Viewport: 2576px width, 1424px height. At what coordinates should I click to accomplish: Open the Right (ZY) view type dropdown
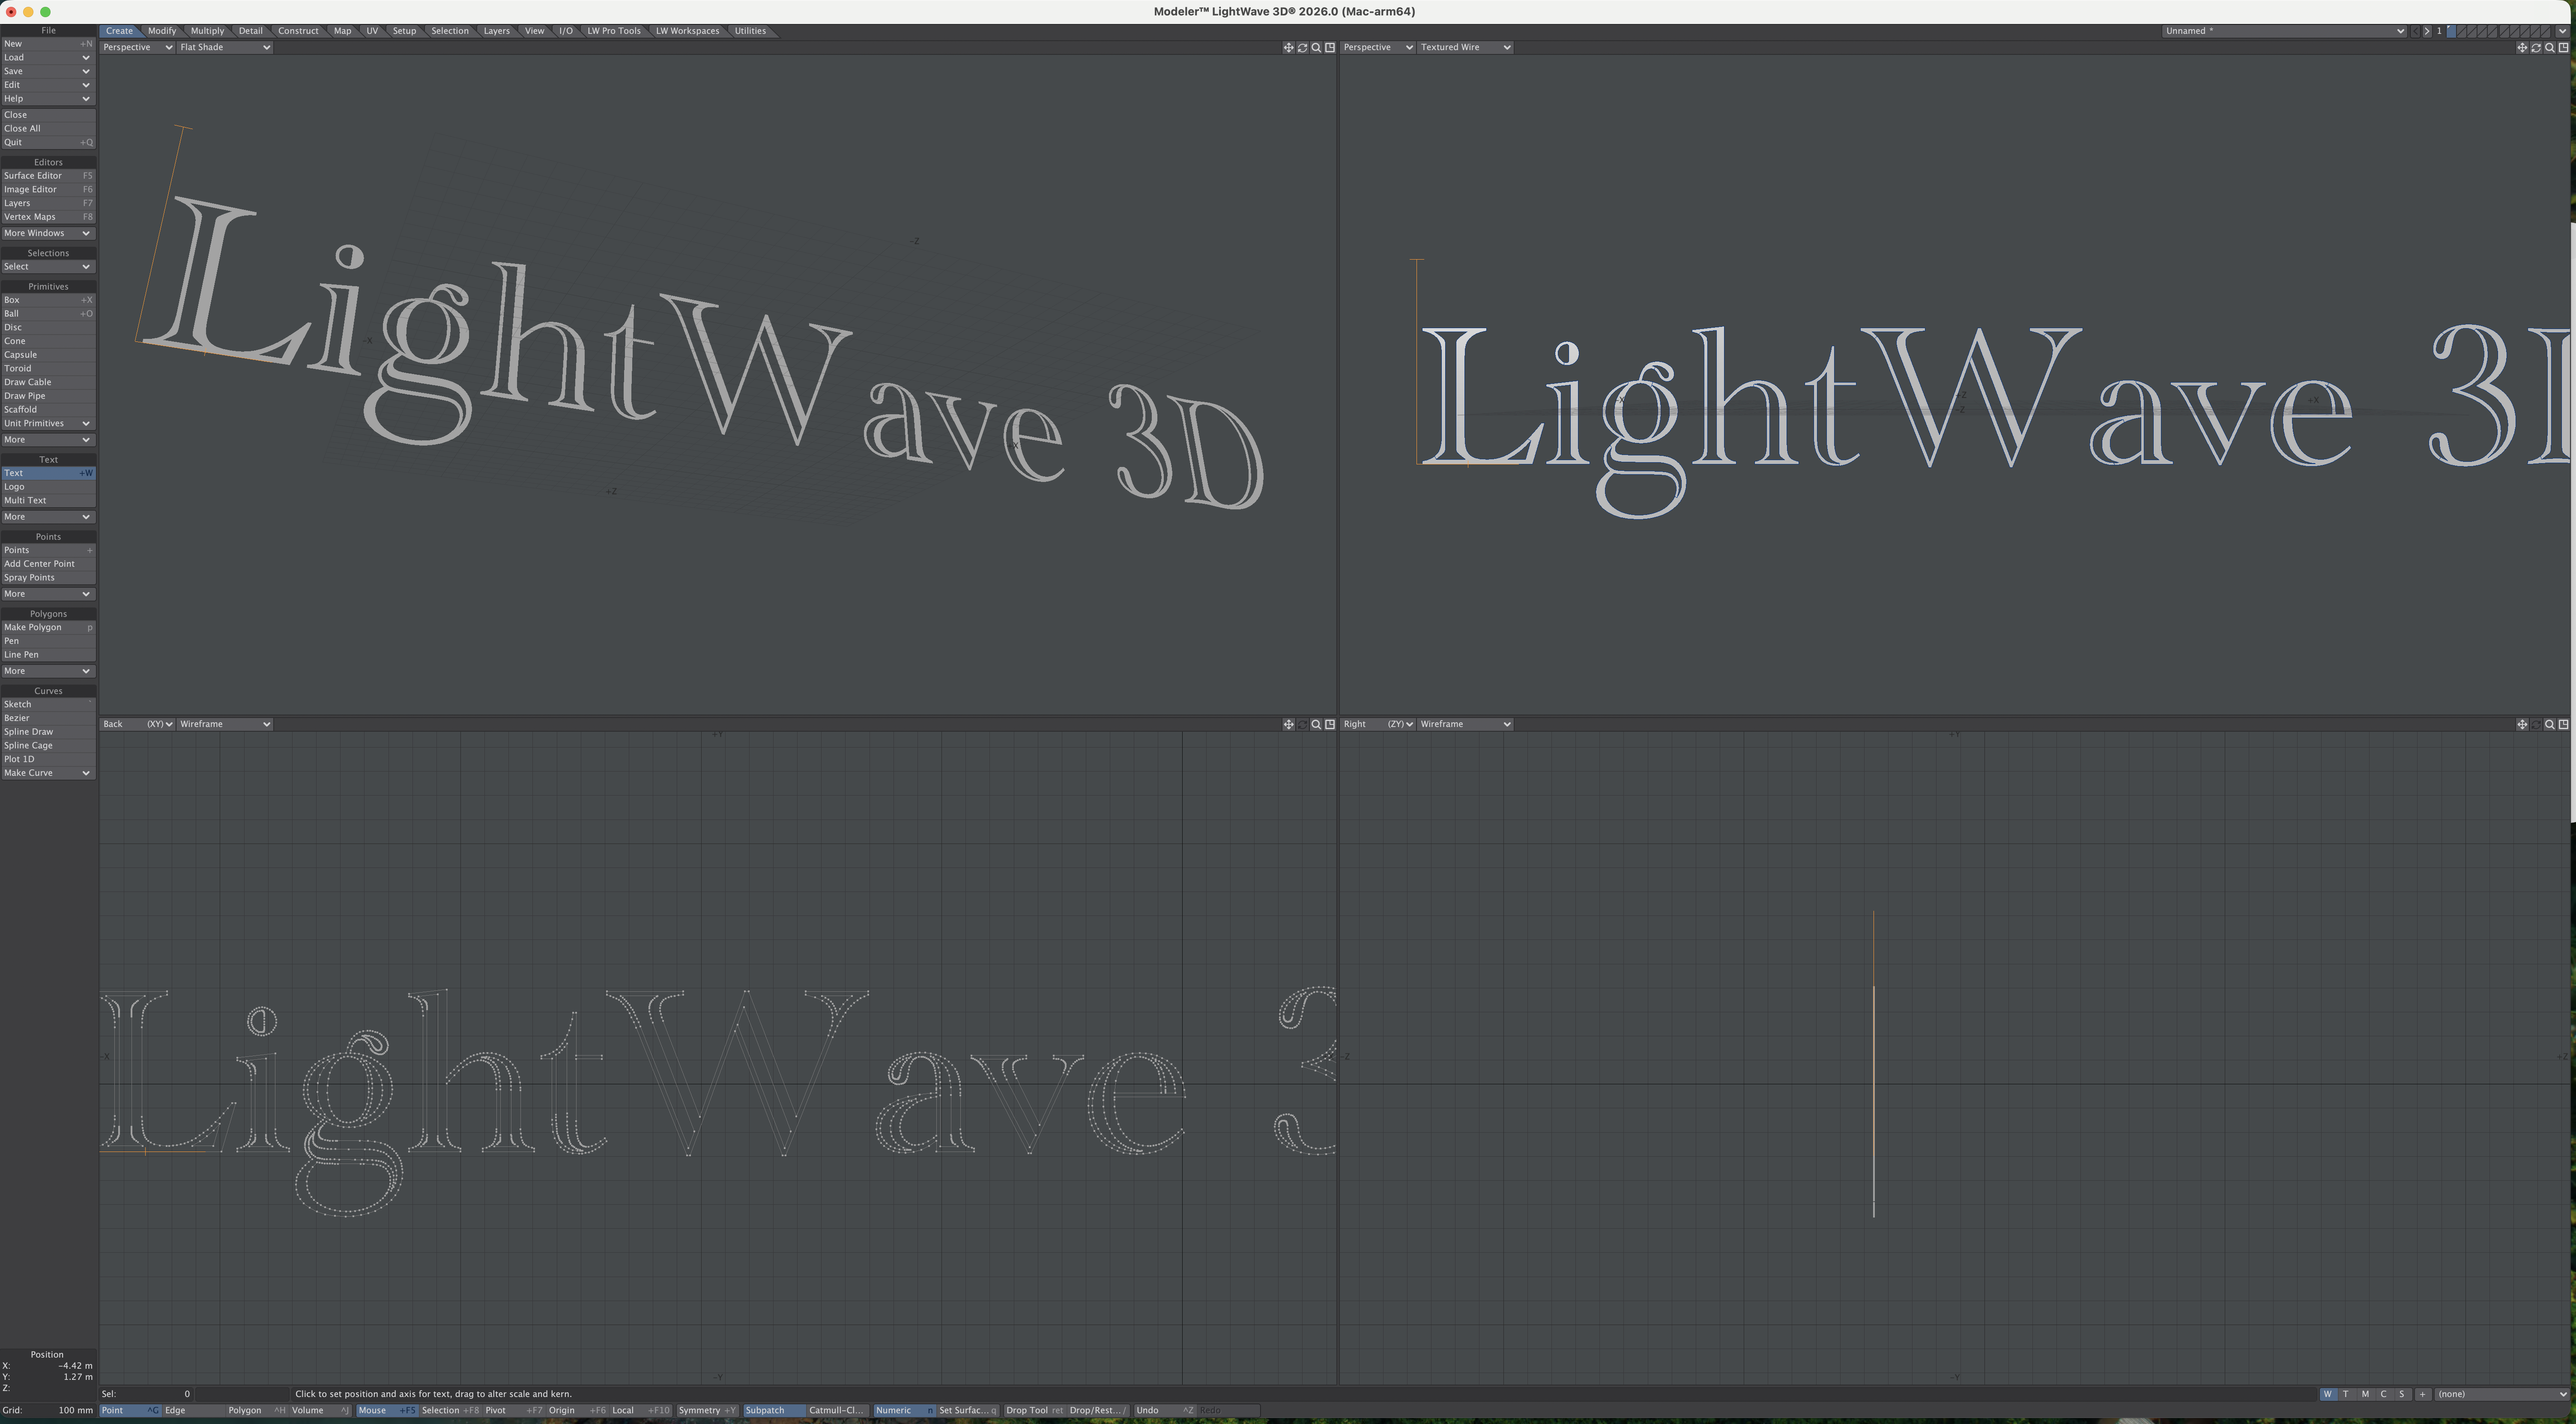pyautogui.click(x=1377, y=724)
